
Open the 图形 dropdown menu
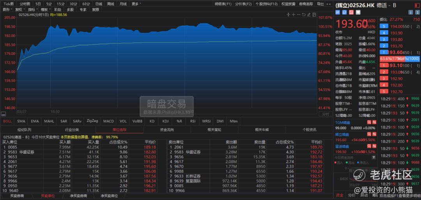[7, 9]
